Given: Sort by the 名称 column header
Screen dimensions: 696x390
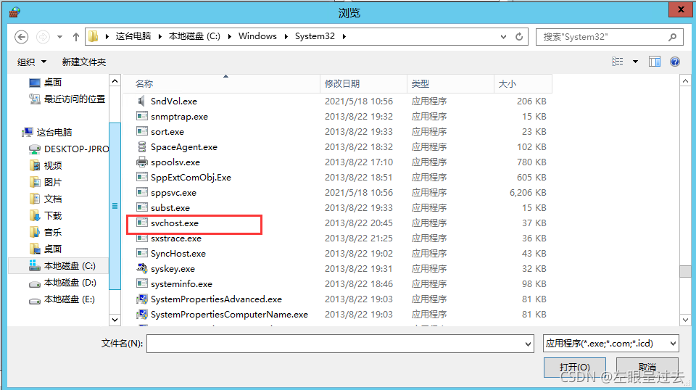Looking at the screenshot, I should [222, 83].
